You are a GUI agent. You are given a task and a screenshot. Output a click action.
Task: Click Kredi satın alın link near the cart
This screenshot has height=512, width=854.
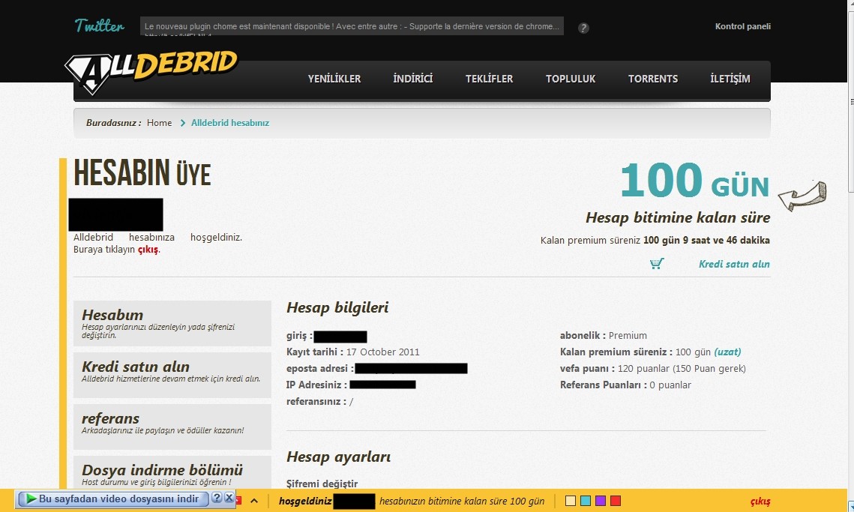(734, 264)
